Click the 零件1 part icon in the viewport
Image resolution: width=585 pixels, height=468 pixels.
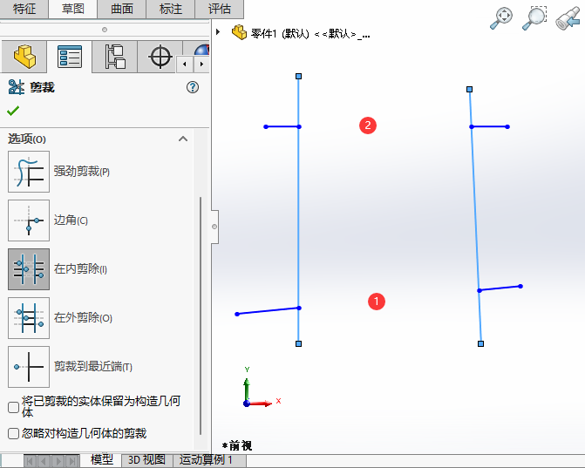click(x=239, y=32)
